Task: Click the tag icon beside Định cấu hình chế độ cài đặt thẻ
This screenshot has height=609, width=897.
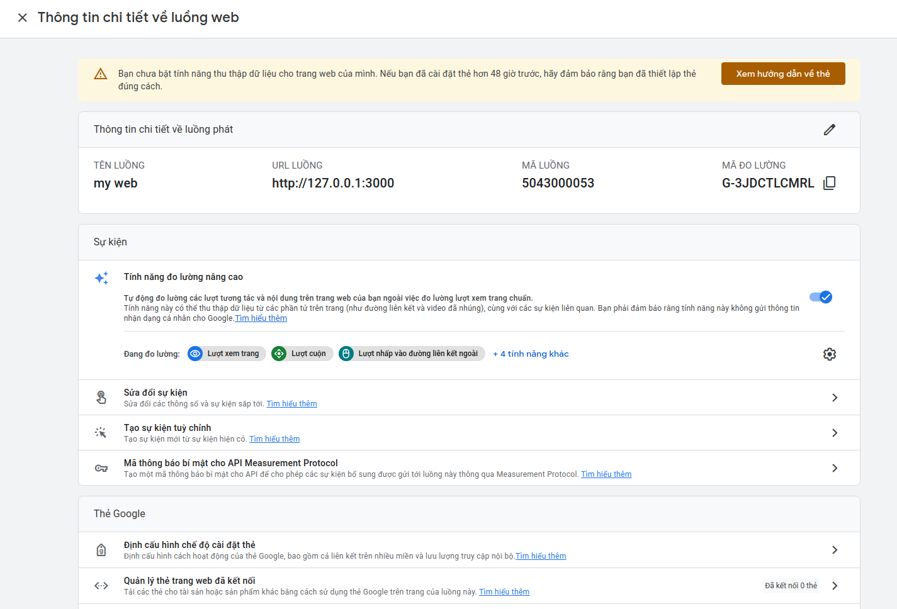Action: (x=101, y=550)
